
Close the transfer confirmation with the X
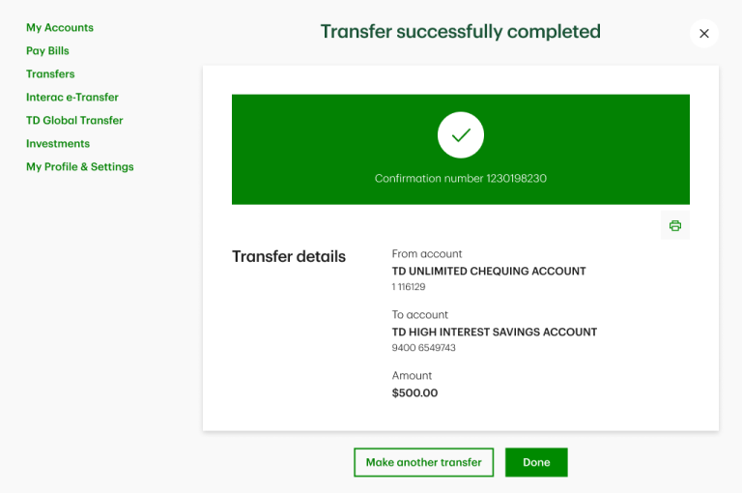click(704, 34)
